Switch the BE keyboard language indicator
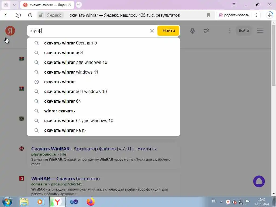 pos(214,201)
